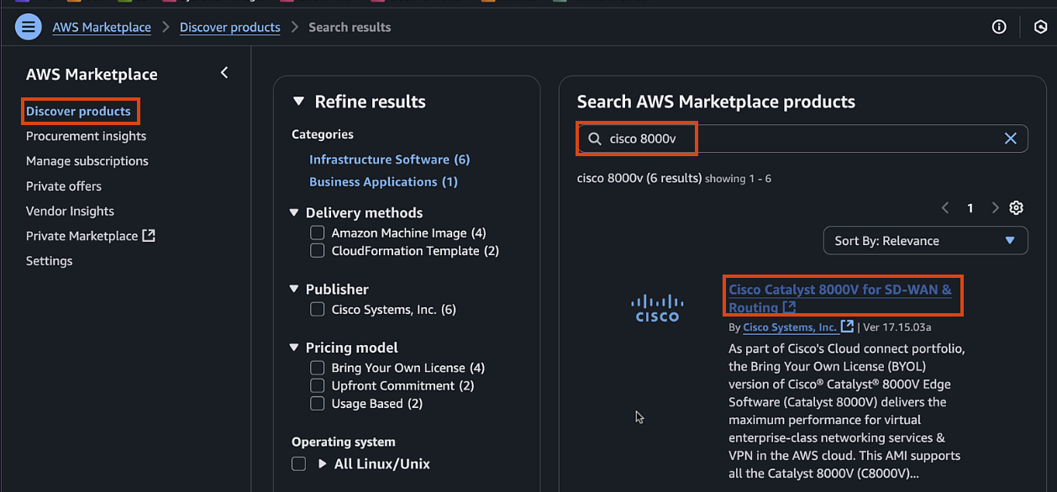Open the Cisco Systems, Inc. vendor link
The image size is (1057, 492).
[790, 327]
